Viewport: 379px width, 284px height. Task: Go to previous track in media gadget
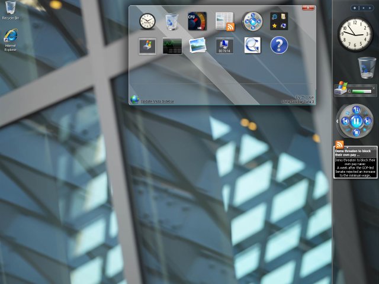345,121
